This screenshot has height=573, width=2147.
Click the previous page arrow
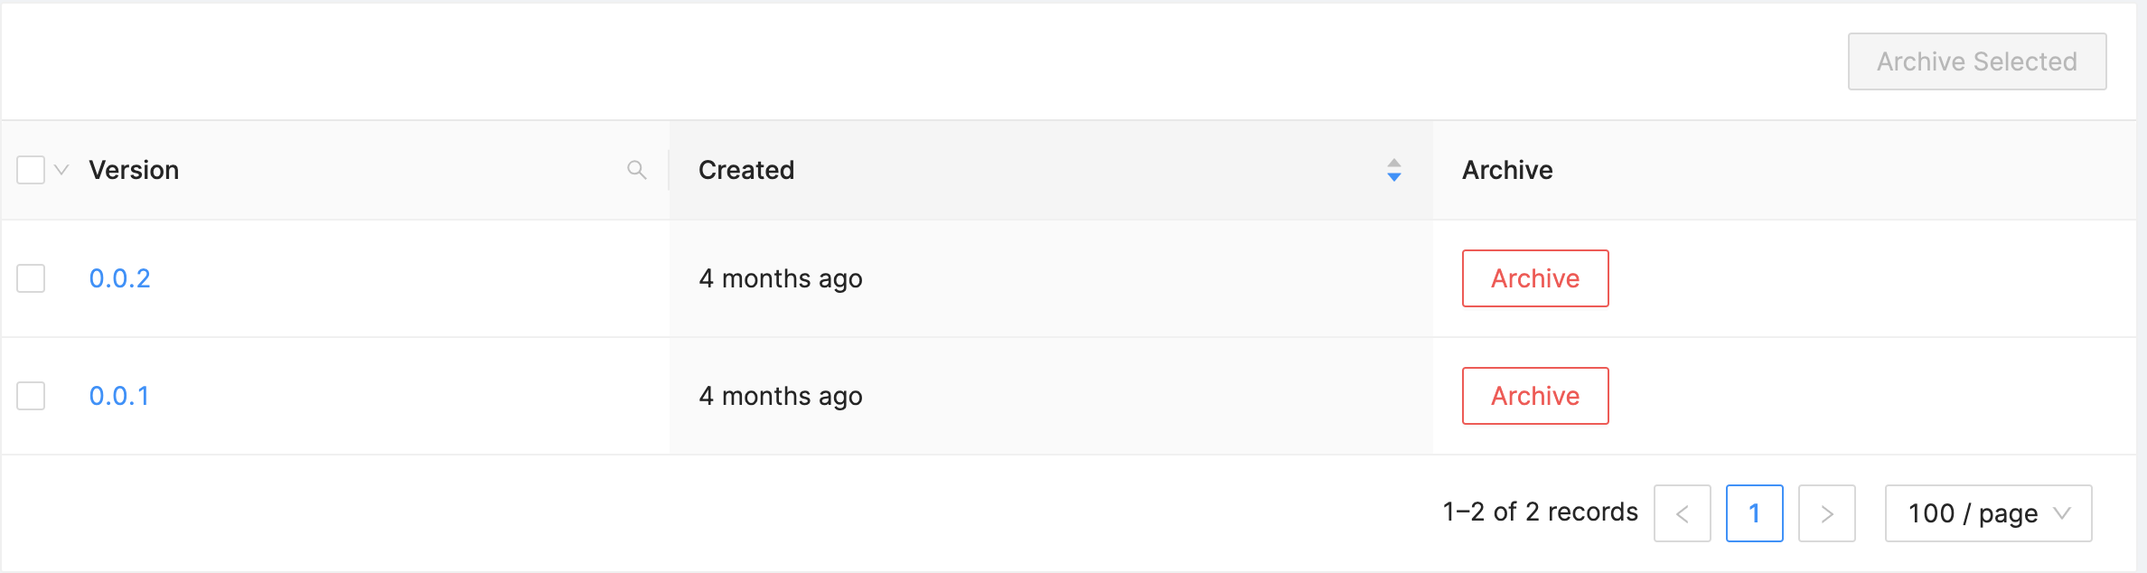pos(1682,513)
